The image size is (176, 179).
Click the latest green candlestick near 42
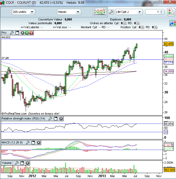(137, 46)
